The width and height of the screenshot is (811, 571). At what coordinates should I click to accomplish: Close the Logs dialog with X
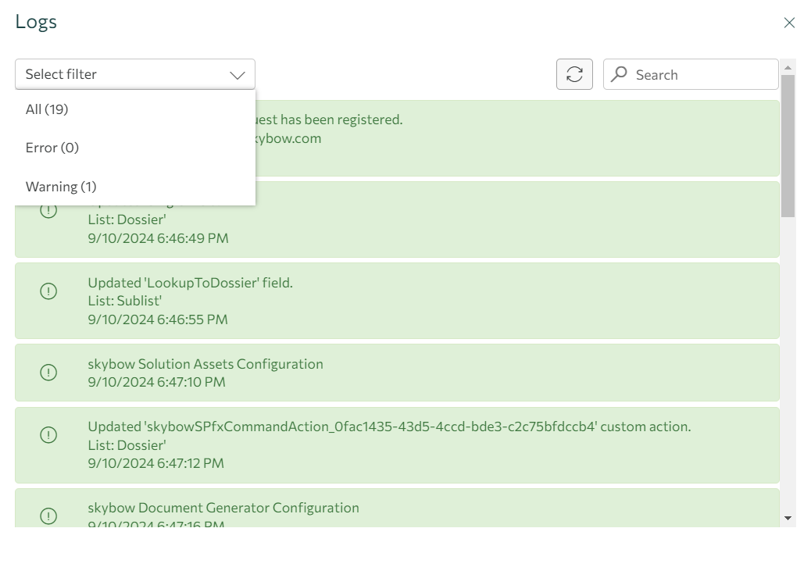789,23
